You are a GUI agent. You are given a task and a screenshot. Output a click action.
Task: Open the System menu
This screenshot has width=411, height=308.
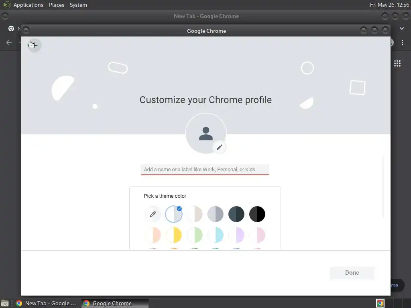78,5
